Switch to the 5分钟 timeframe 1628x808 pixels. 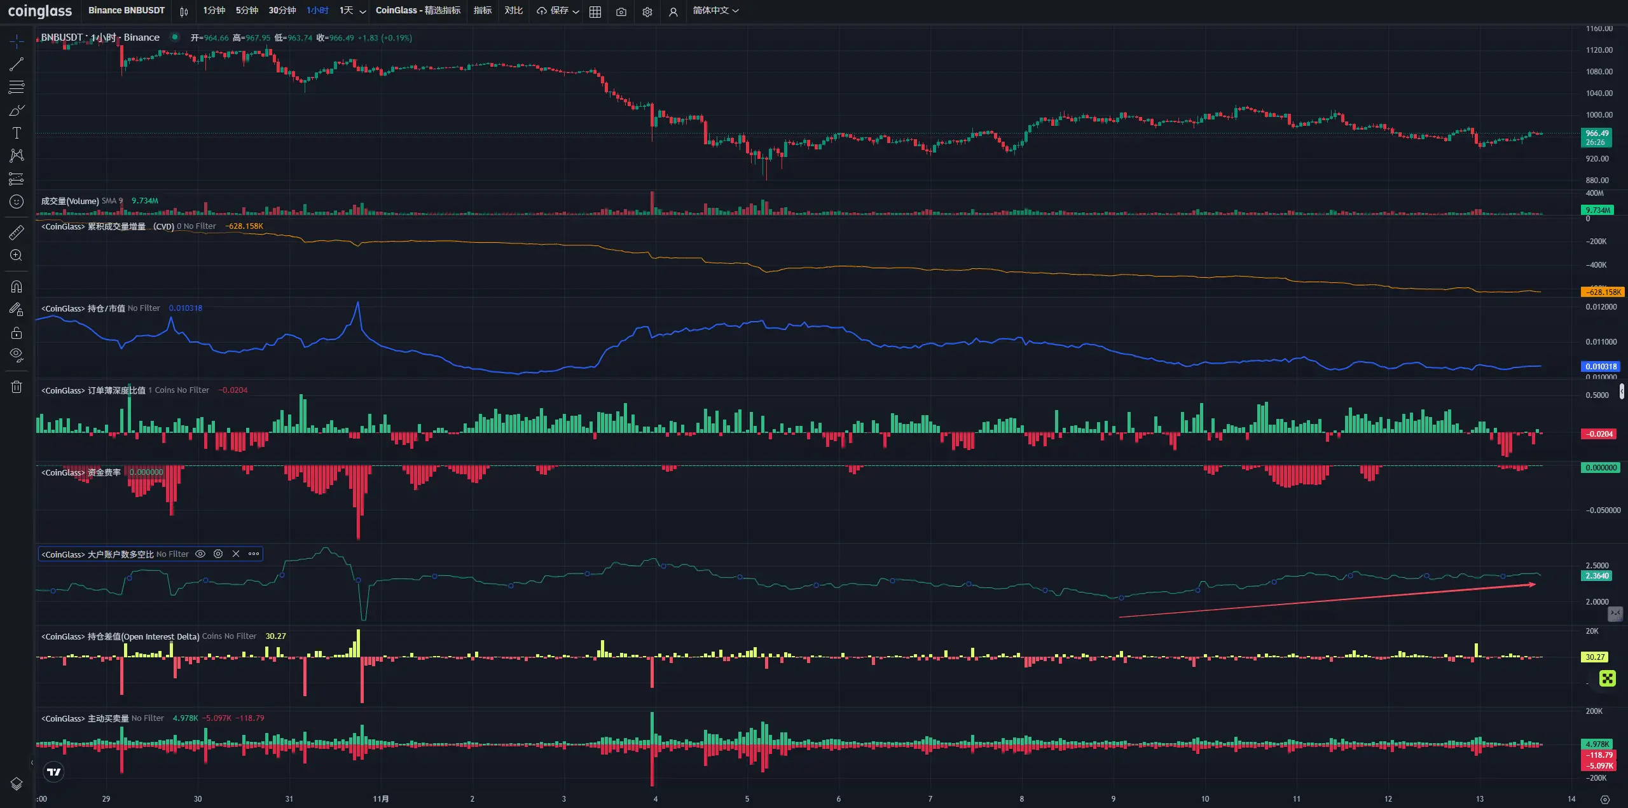pos(247,11)
